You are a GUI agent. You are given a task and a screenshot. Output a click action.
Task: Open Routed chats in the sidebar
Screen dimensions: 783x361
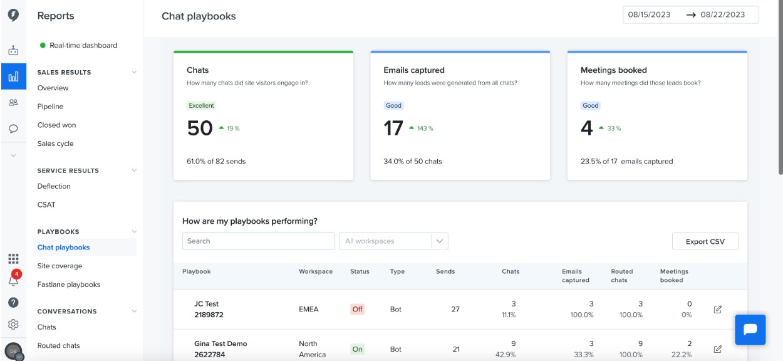(59, 345)
